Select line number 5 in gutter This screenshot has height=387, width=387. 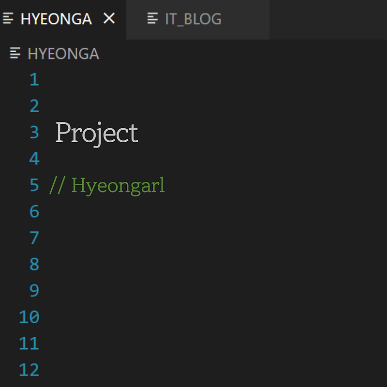pyautogui.click(x=34, y=185)
